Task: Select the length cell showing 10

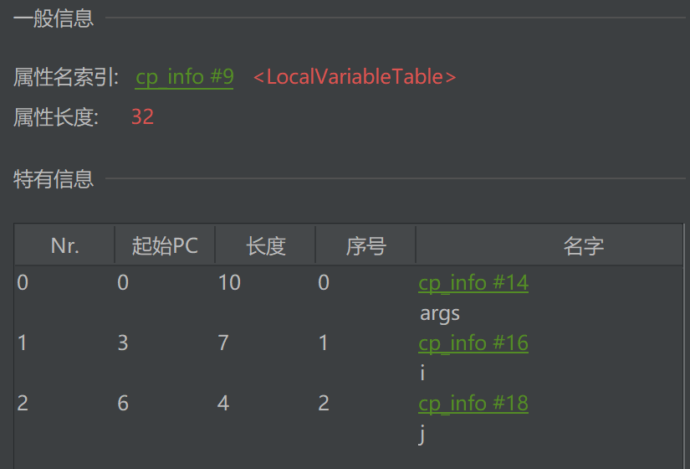Action: tap(229, 283)
